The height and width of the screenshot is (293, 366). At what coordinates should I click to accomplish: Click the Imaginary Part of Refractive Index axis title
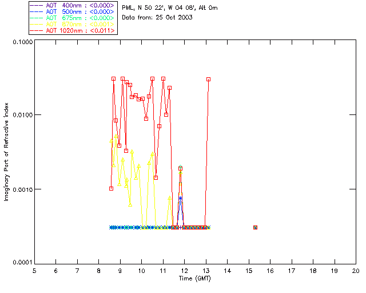coord(6,152)
